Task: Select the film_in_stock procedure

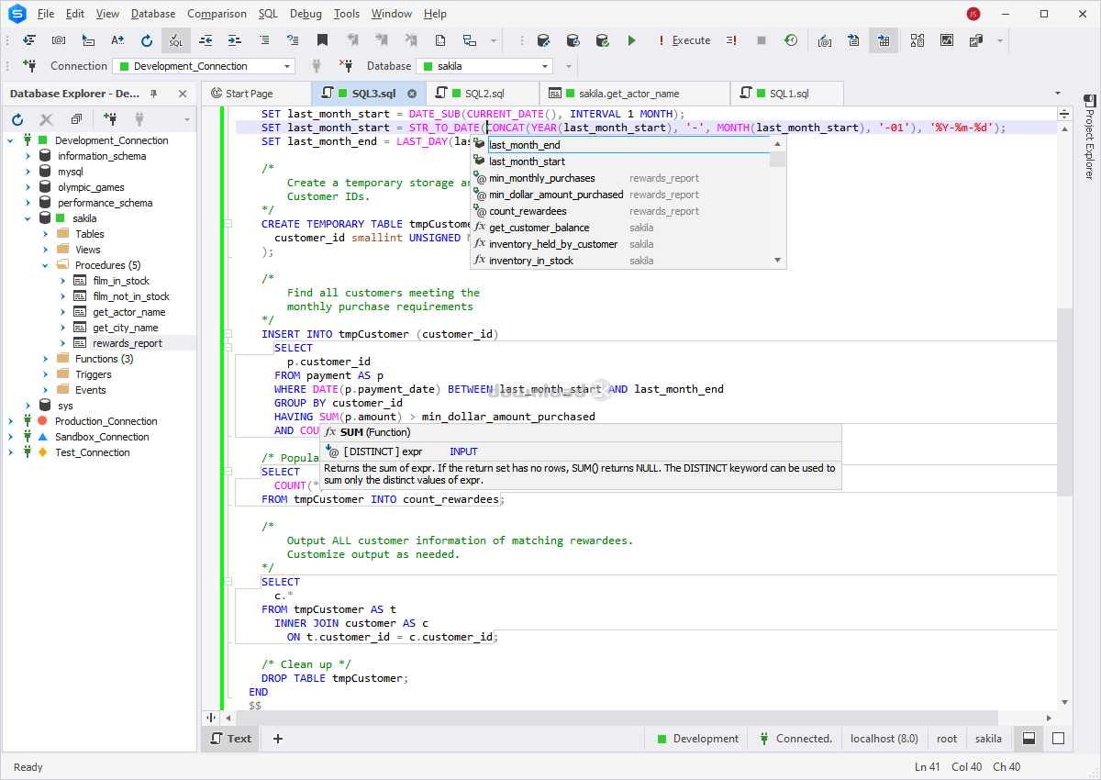Action: 121,281
